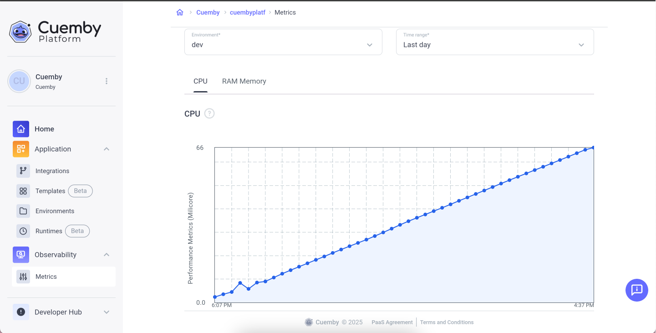
Task: Switch to the RAM Memory tab
Action: coord(244,81)
